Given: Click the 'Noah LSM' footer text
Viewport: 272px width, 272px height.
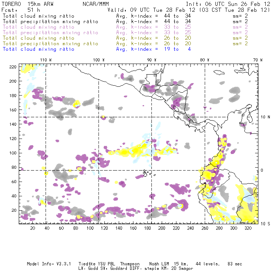Looking at the screenshot, I should click(159, 264).
